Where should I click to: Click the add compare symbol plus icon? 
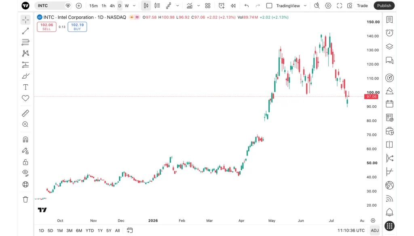click(x=79, y=6)
